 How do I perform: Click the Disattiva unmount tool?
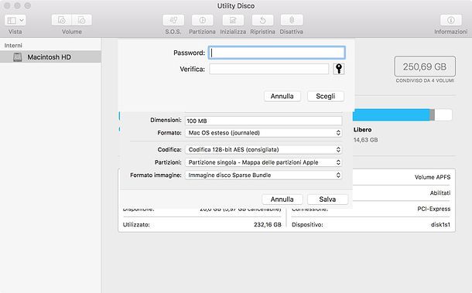[x=292, y=20]
